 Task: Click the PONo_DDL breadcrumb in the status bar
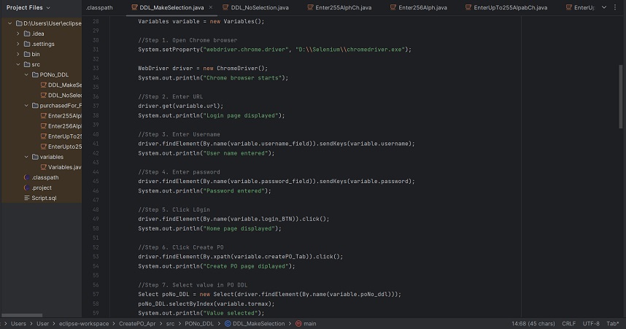[199, 324]
